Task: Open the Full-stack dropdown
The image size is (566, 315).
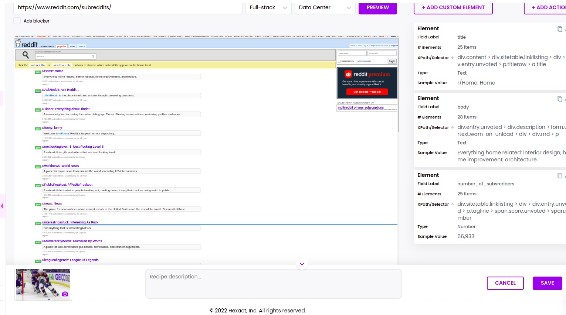Action: pyautogui.click(x=268, y=8)
